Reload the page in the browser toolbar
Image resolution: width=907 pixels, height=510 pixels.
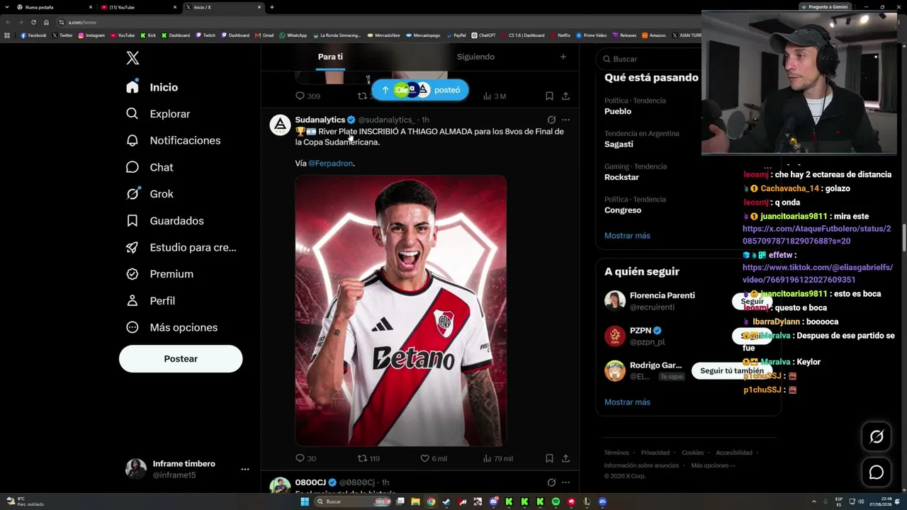[33, 22]
